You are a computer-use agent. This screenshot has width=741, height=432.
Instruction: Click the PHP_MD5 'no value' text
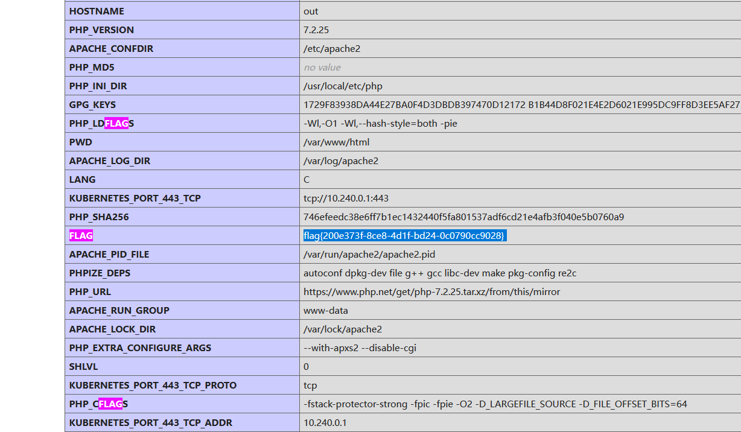pos(322,67)
